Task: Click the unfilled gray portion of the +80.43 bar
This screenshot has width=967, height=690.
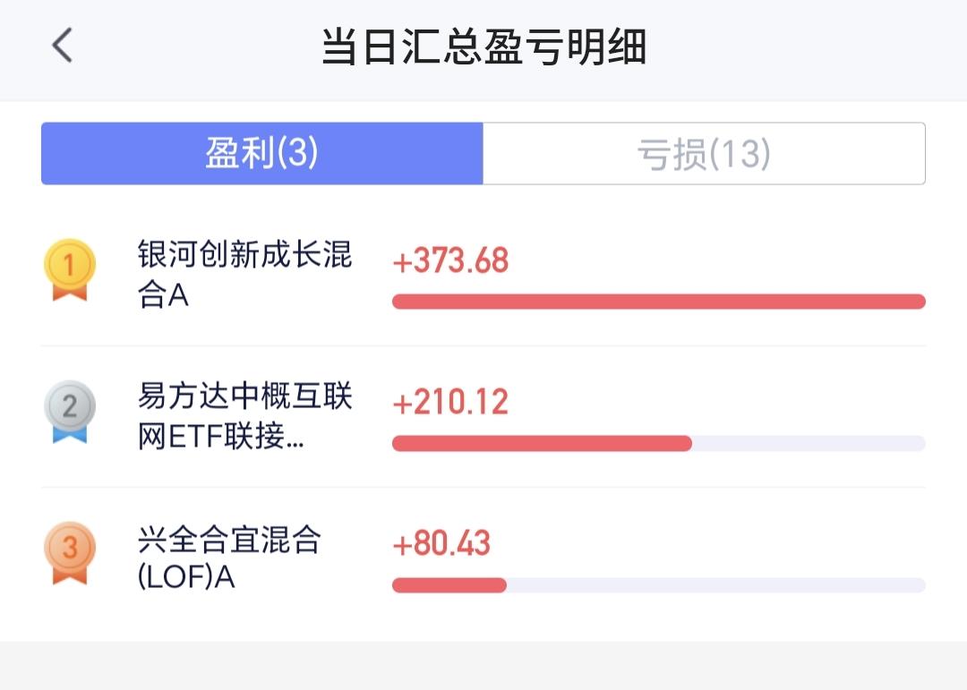Action: point(716,585)
